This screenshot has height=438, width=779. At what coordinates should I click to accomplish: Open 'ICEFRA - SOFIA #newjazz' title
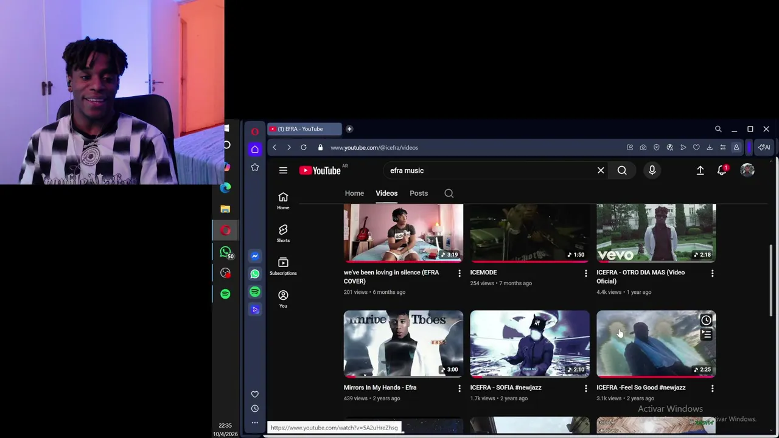tap(506, 388)
